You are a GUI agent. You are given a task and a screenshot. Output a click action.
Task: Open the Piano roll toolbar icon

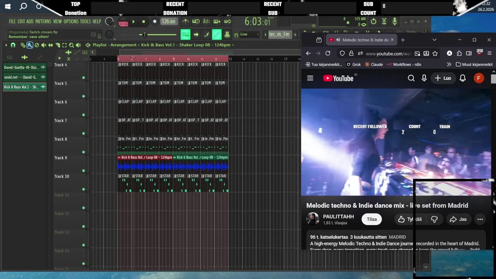coord(207,34)
